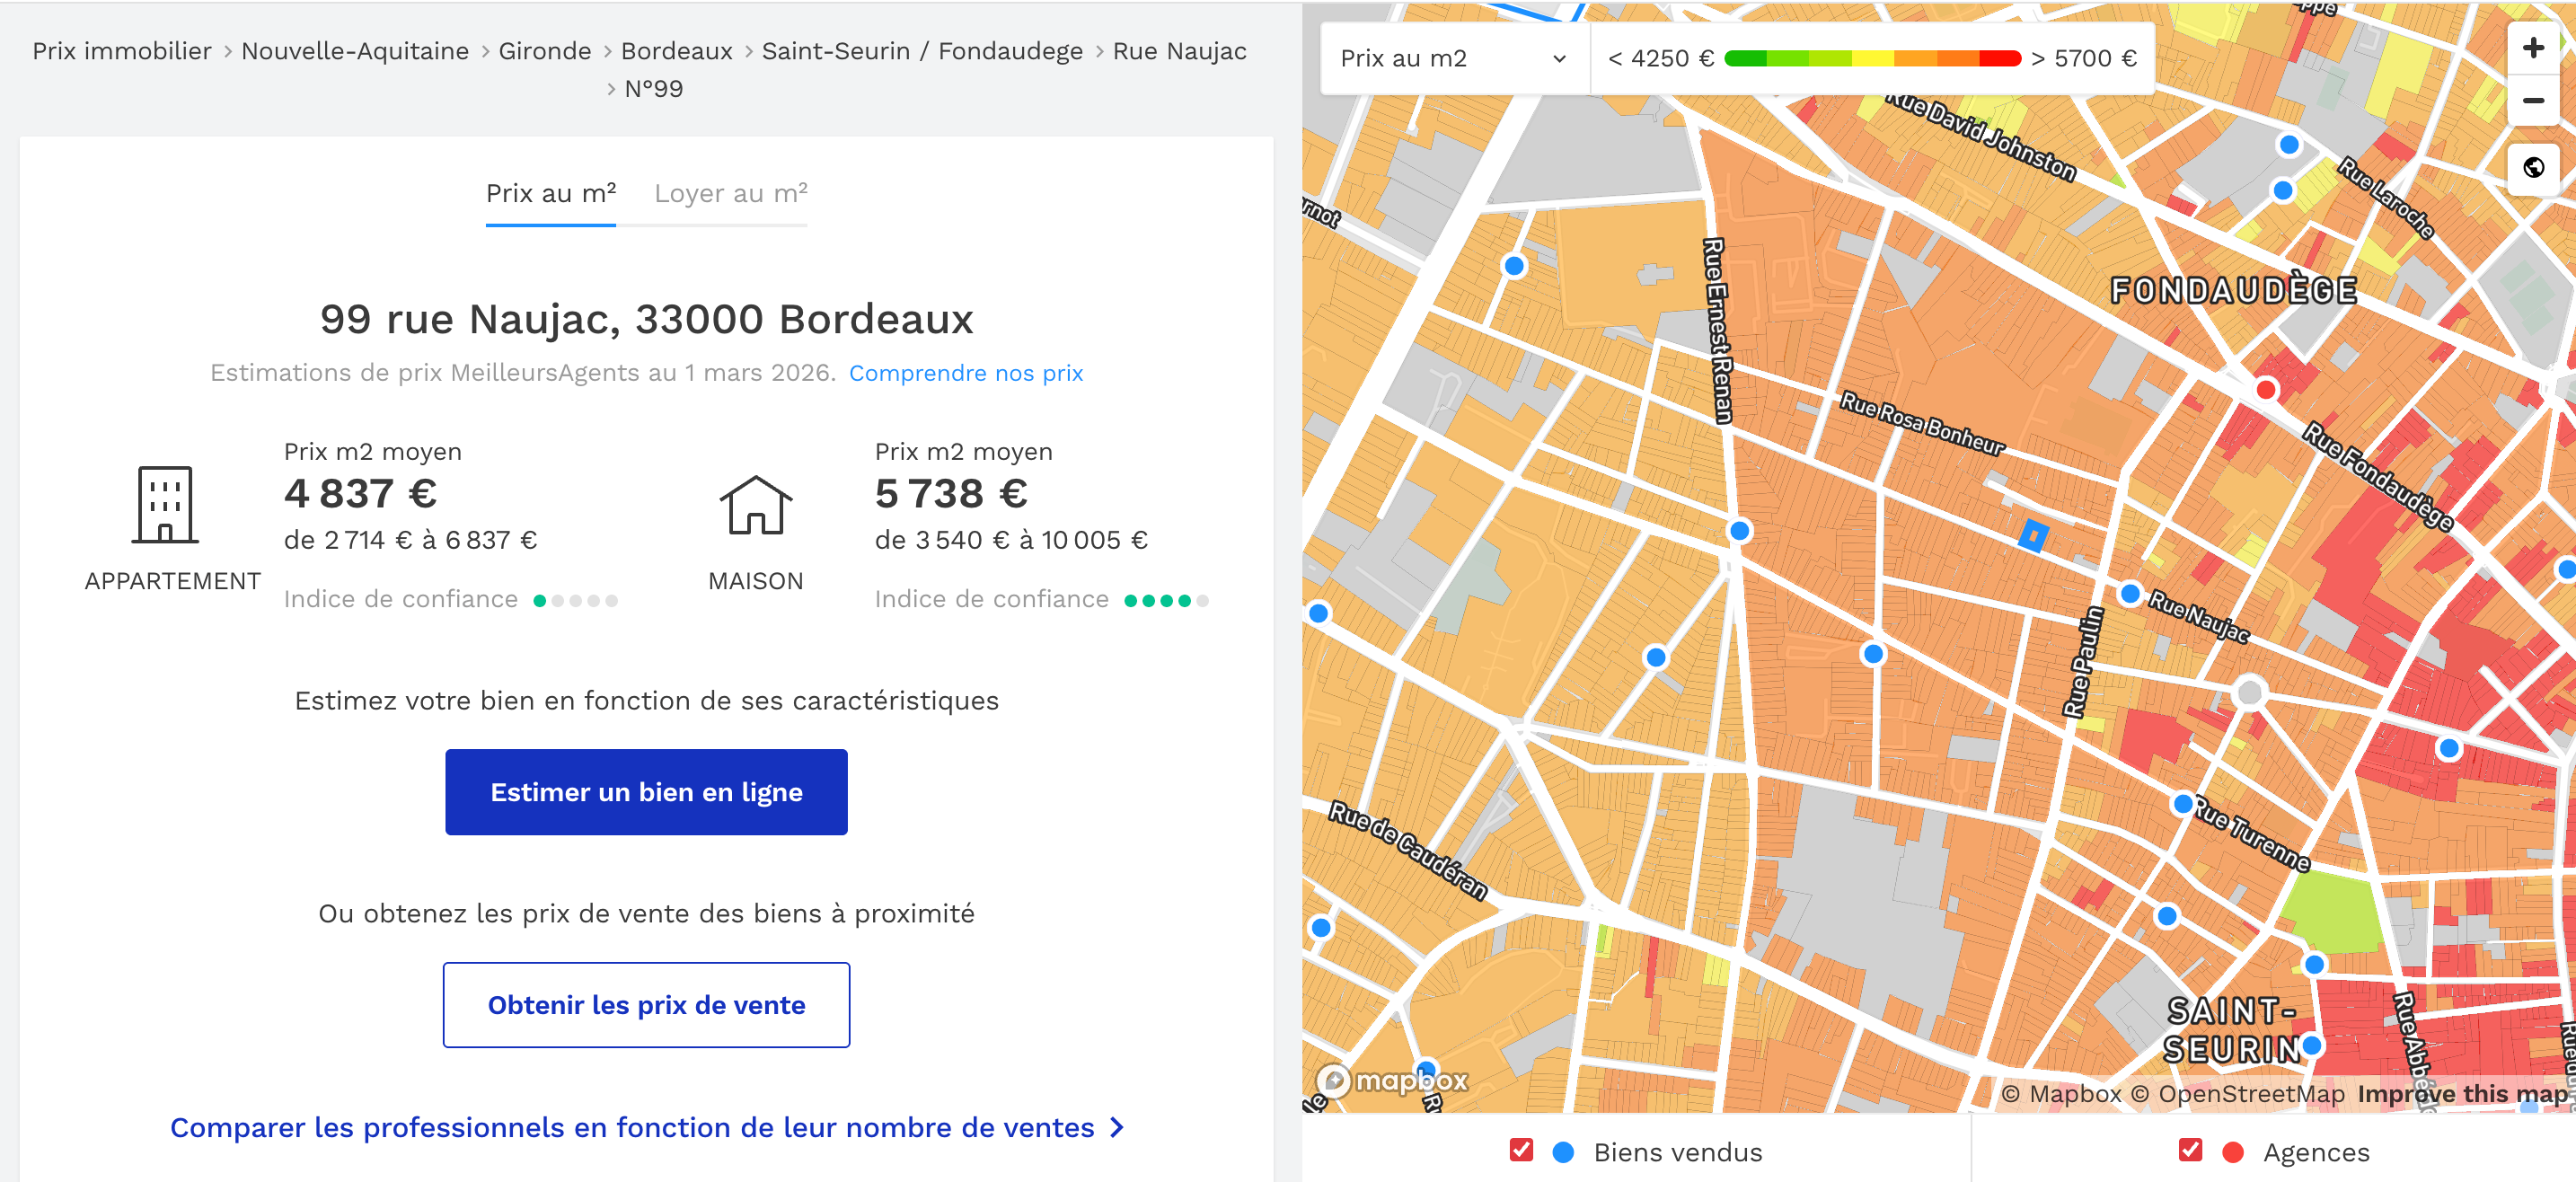
Task: Uncheck the Biens vendus checkbox
Action: pyautogui.click(x=1521, y=1150)
